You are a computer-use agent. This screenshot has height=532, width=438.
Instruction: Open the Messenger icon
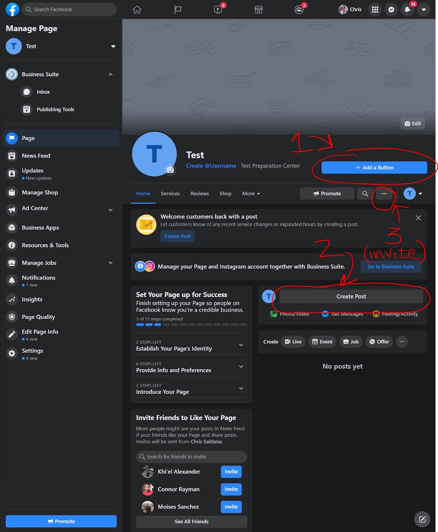391,10
